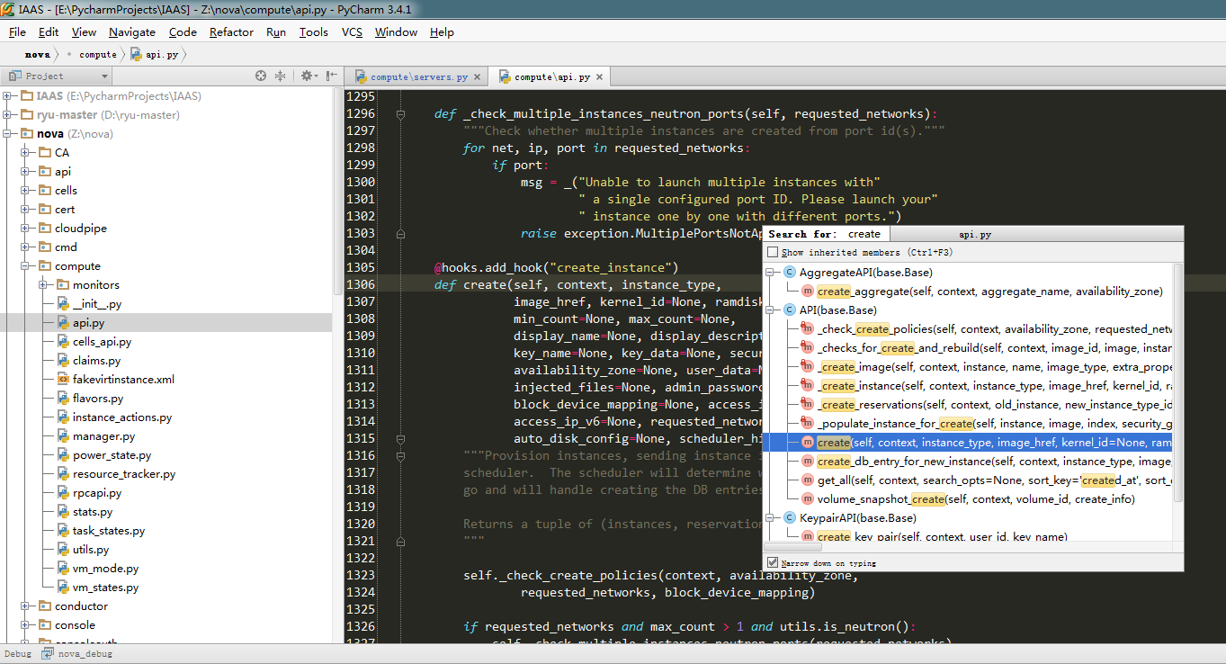Click the private method icon of _create_image
The height and width of the screenshot is (664, 1226).
(x=808, y=366)
